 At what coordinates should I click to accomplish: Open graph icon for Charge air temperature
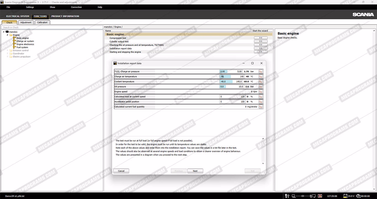[x=261, y=77]
